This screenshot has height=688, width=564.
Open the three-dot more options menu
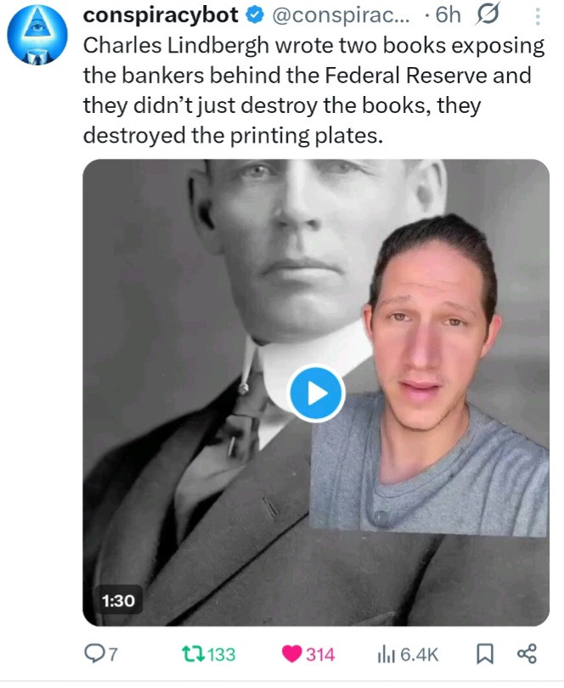coord(538,16)
